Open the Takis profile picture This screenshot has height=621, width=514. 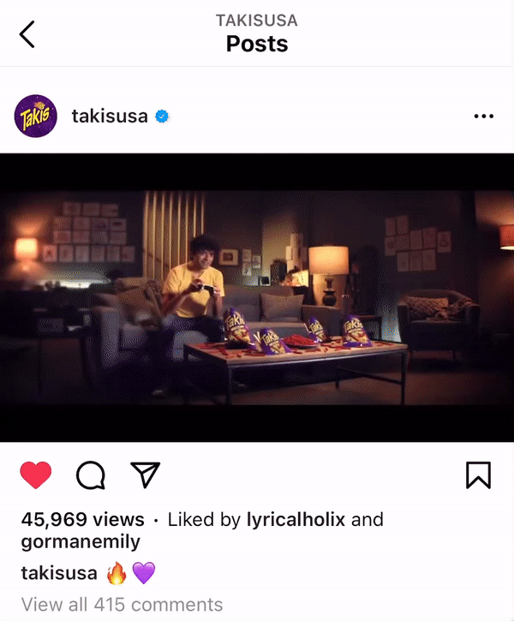pyautogui.click(x=36, y=116)
